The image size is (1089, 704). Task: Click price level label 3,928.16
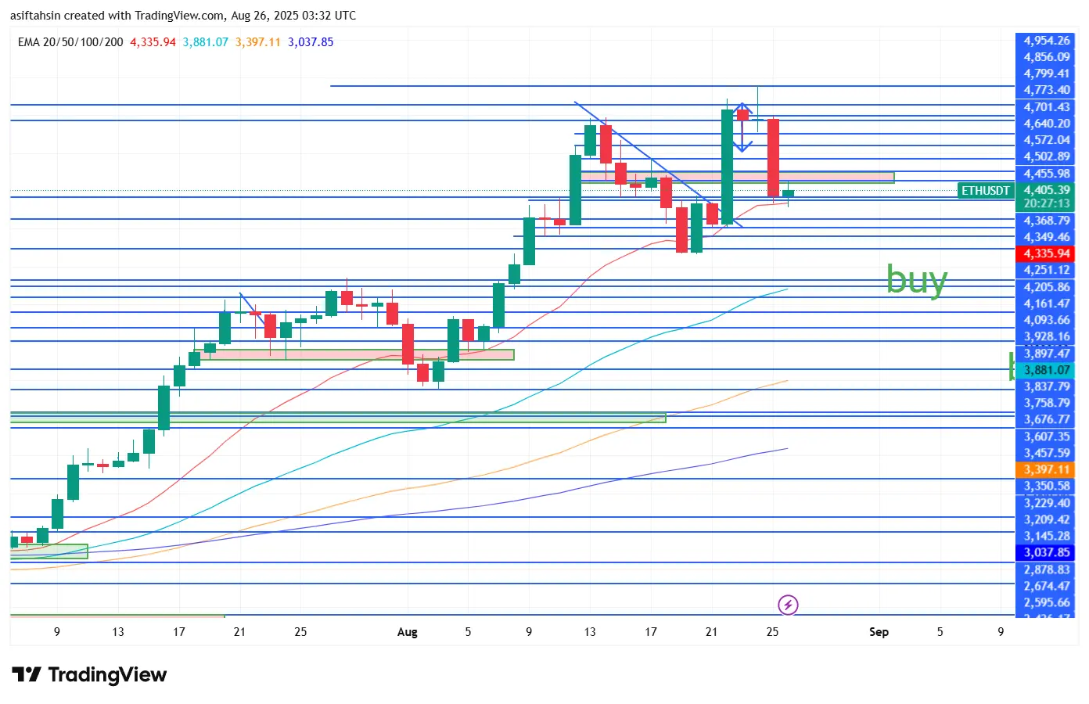click(1046, 337)
